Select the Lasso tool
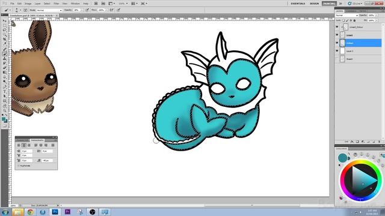Screen dimensions: 385x216 coord(5,30)
